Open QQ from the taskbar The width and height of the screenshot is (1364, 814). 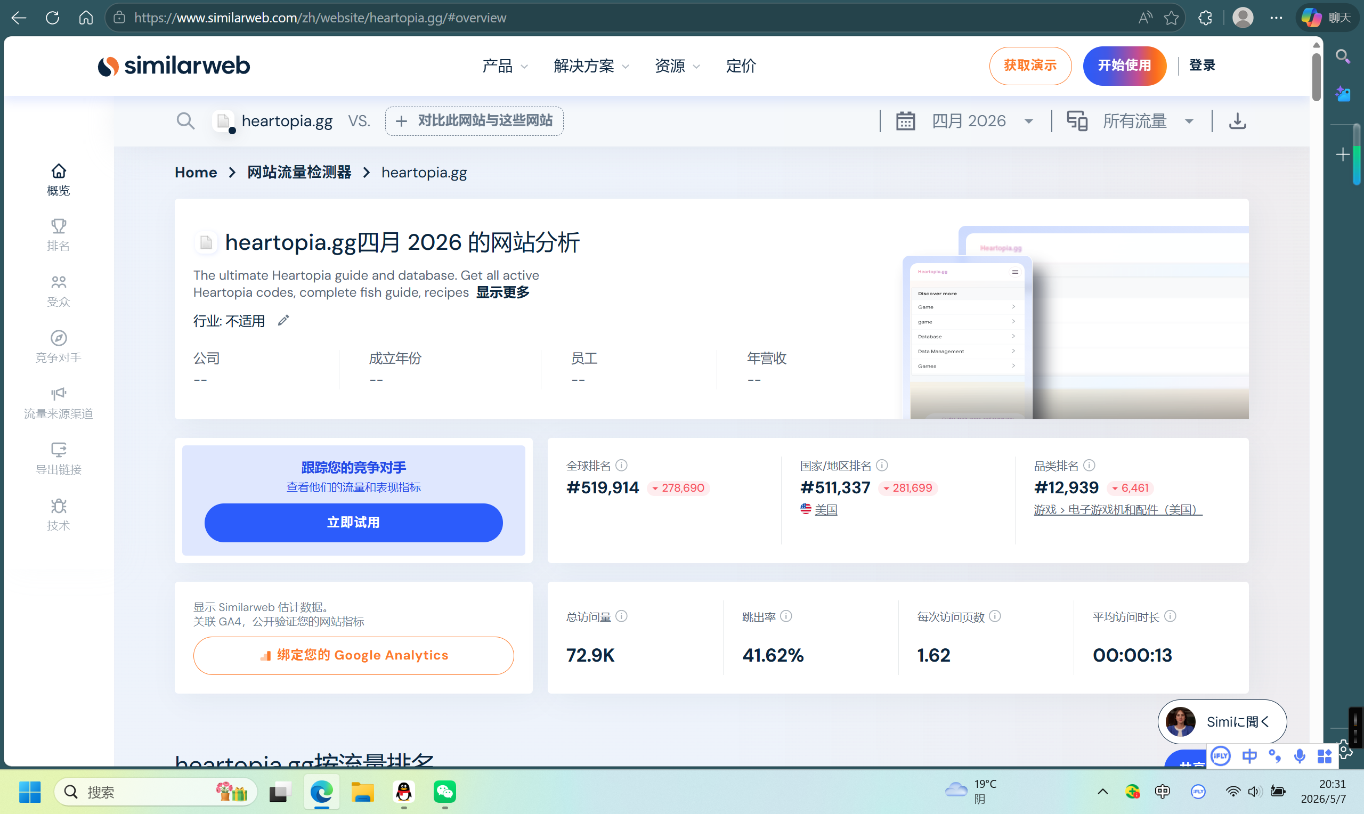point(404,792)
